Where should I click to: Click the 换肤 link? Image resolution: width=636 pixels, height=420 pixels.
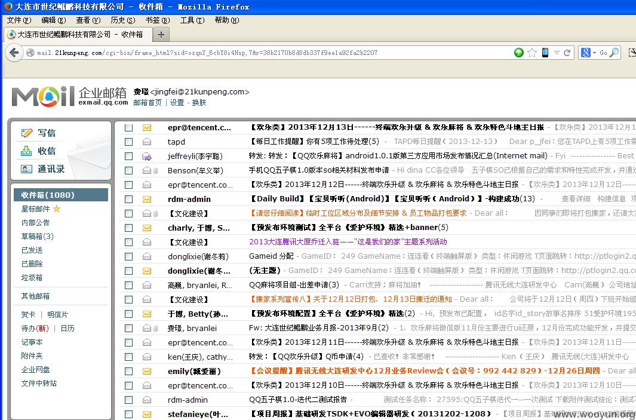(199, 103)
